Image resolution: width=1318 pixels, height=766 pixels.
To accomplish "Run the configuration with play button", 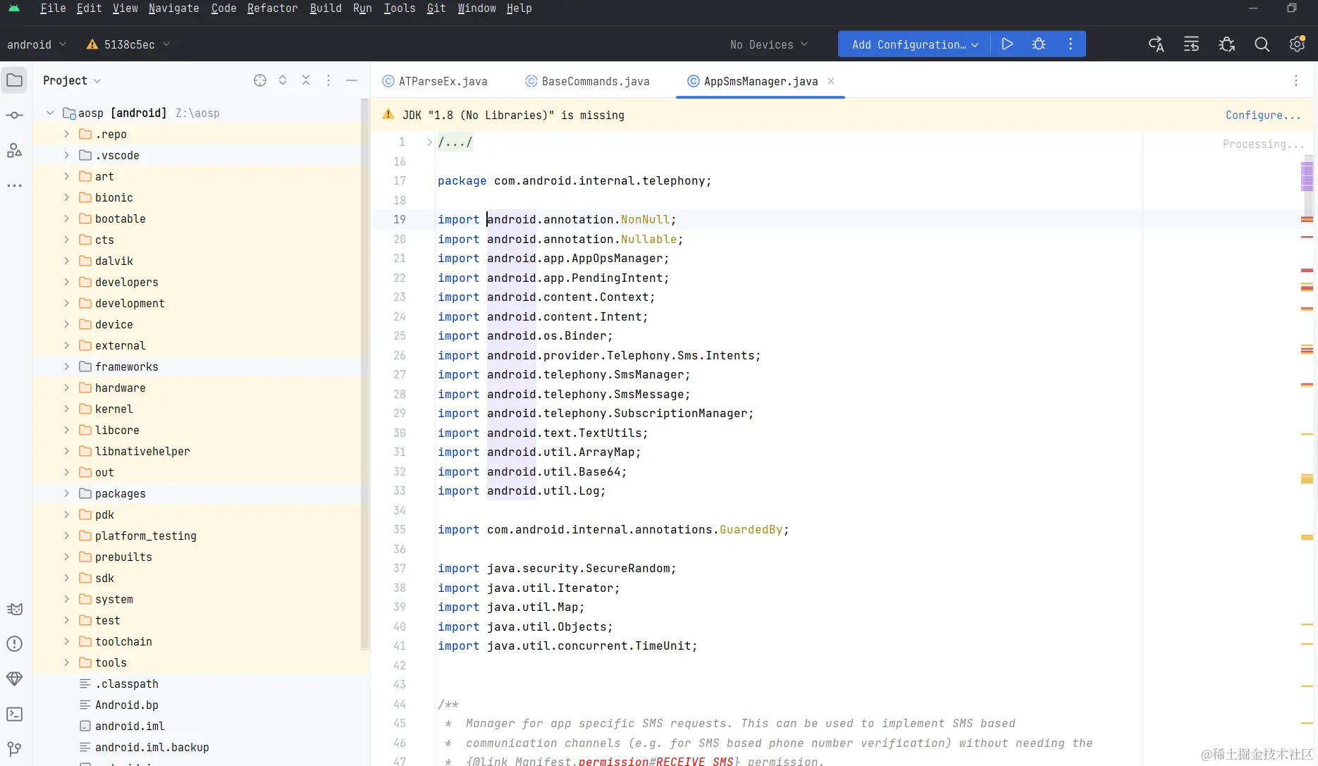I will [x=1007, y=44].
